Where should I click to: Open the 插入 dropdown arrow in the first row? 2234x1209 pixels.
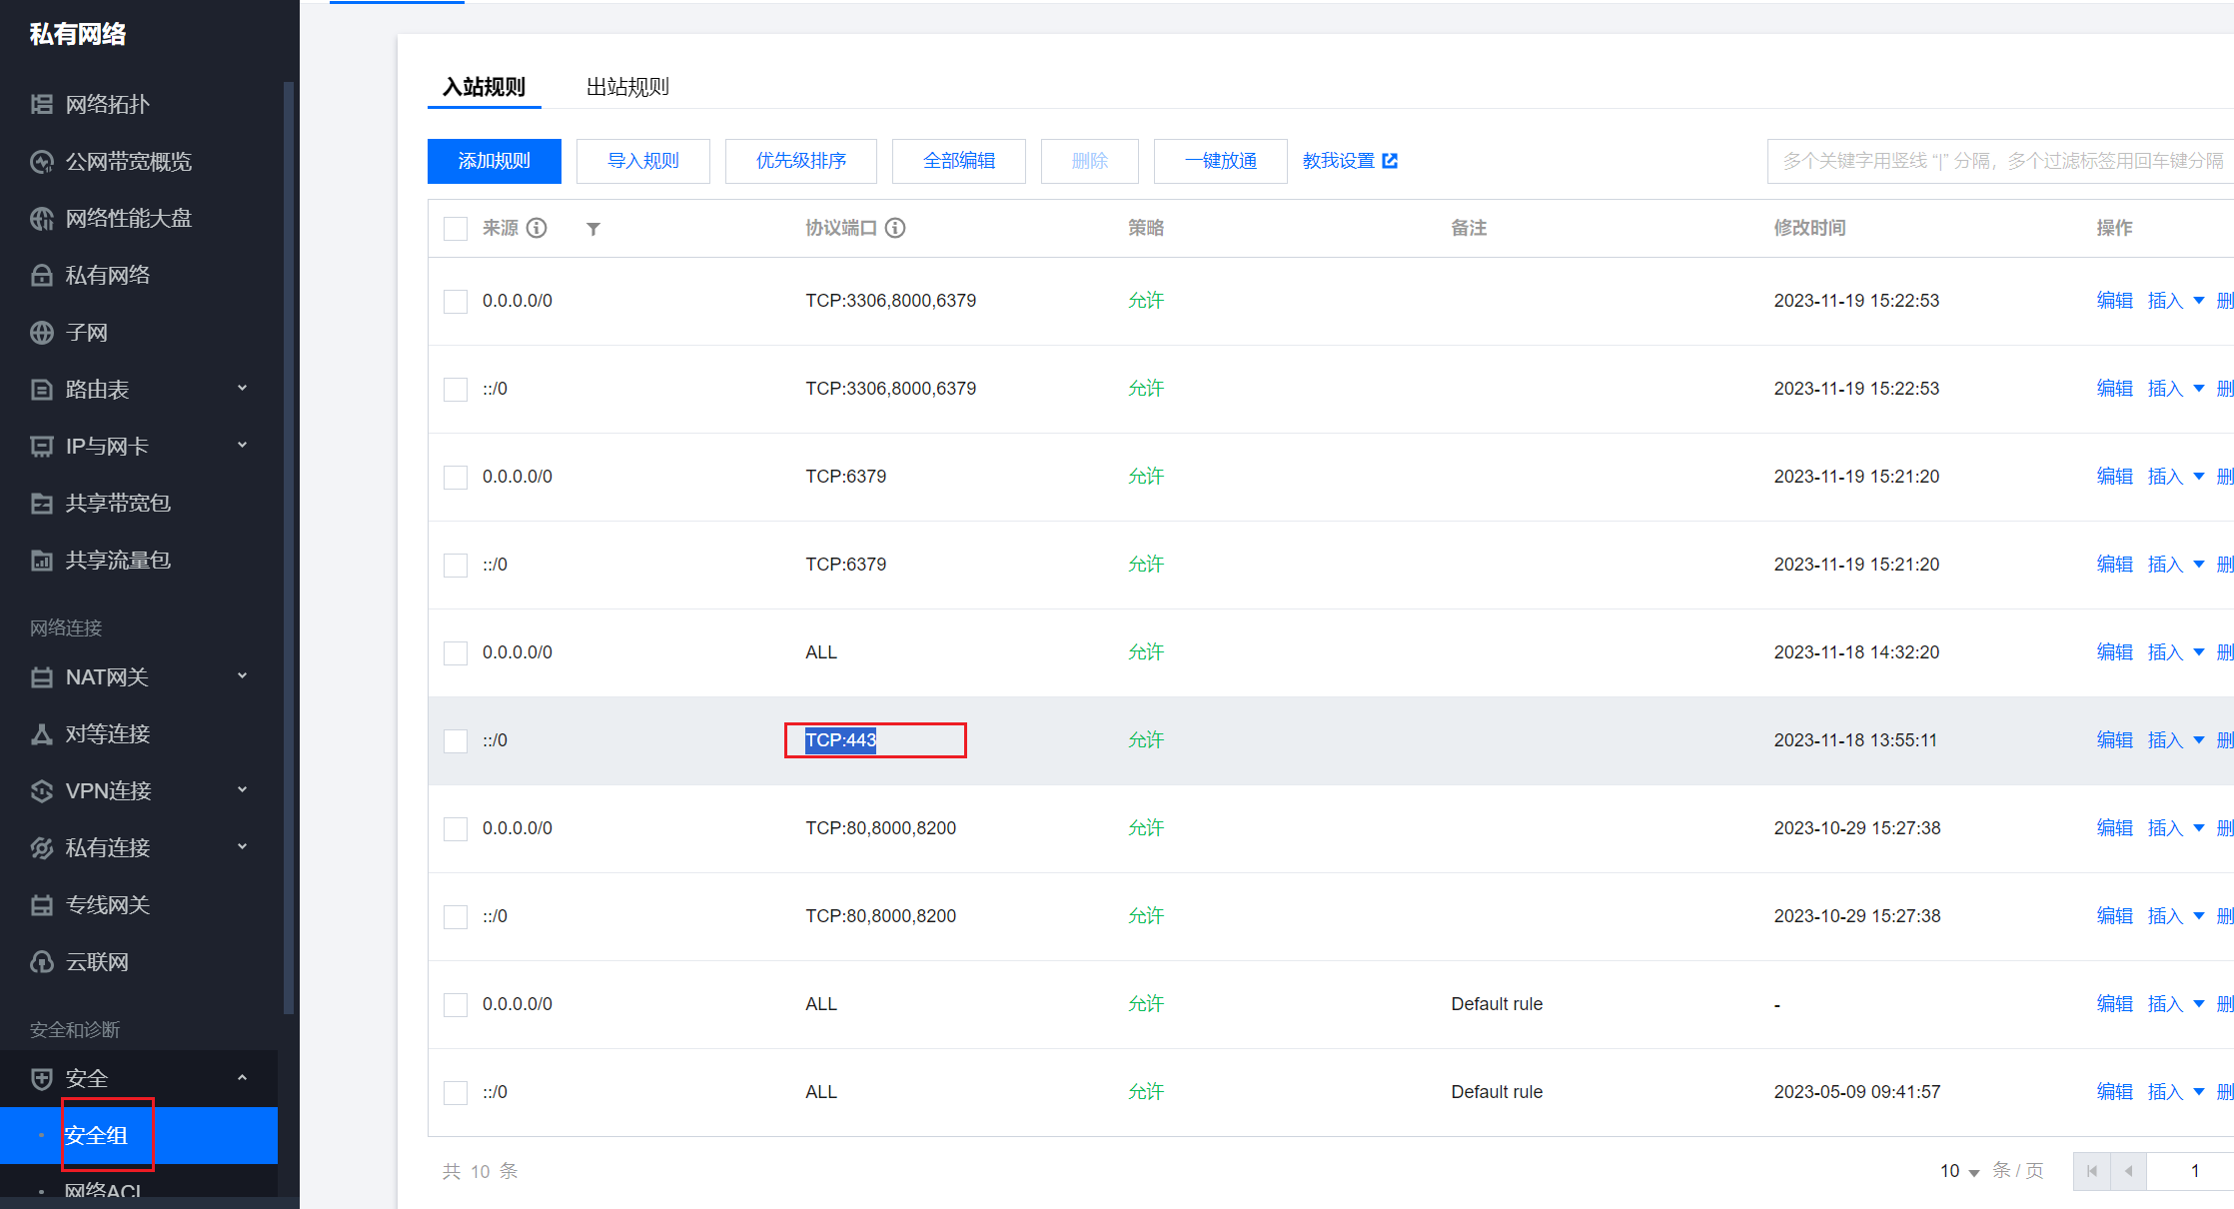(x=2199, y=301)
